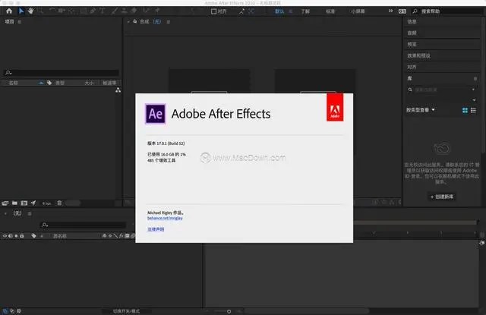Open the library search filter dropdown
This screenshot has width=486, height=315.
point(473,90)
